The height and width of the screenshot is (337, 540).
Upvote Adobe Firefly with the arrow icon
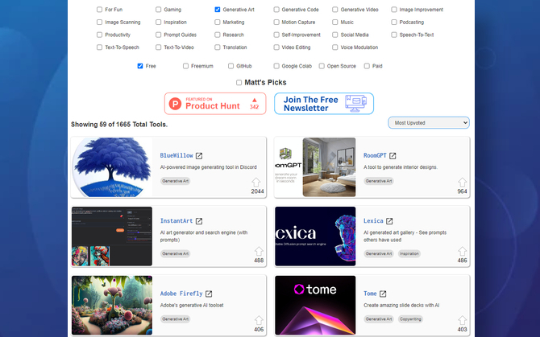259,320
